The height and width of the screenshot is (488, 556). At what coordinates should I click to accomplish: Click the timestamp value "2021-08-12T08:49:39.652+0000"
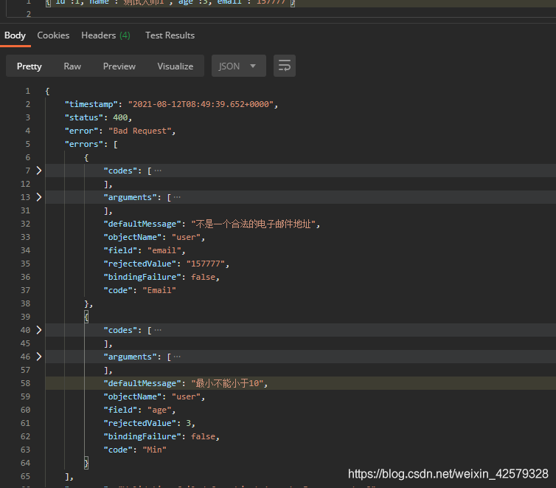201,104
